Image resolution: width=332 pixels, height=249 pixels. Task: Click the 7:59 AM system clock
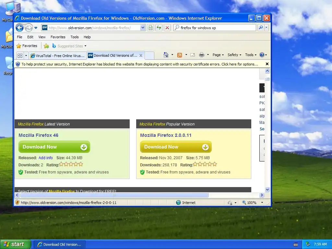point(320,244)
